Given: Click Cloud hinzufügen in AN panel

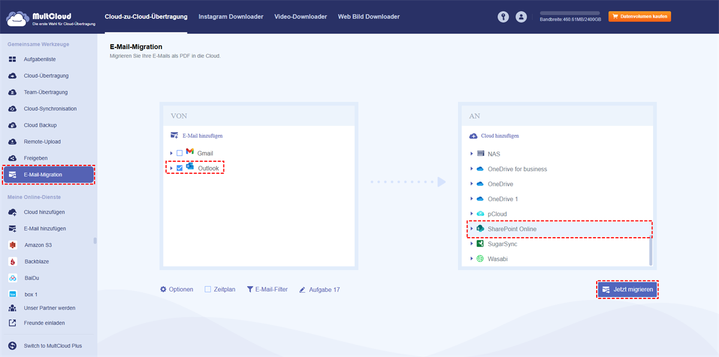Looking at the screenshot, I should (494, 136).
